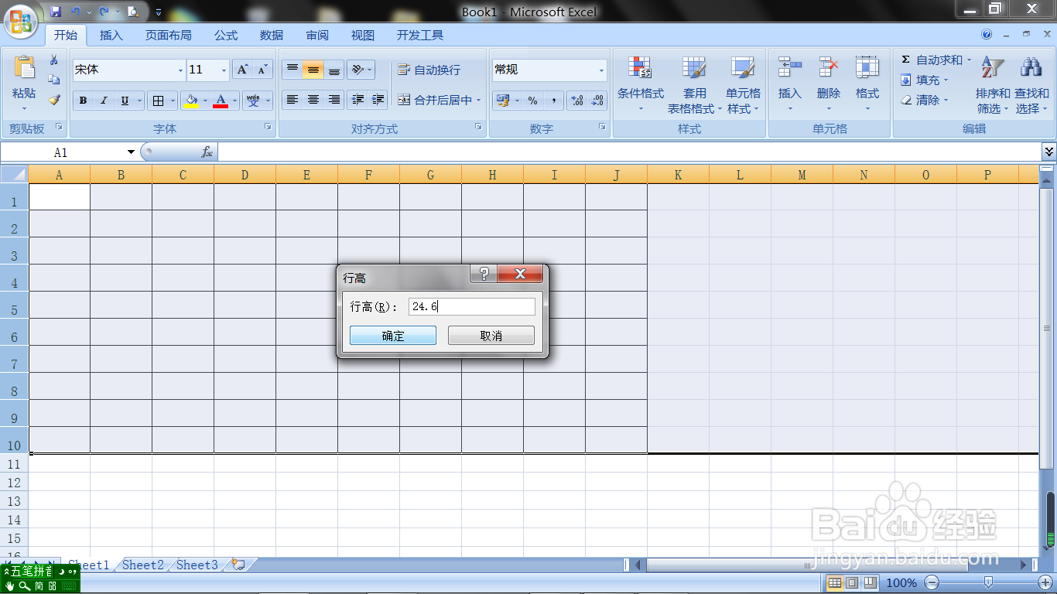Open 套用表格格式 table styles
Image resolution: width=1057 pixels, height=594 pixels.
(x=694, y=84)
